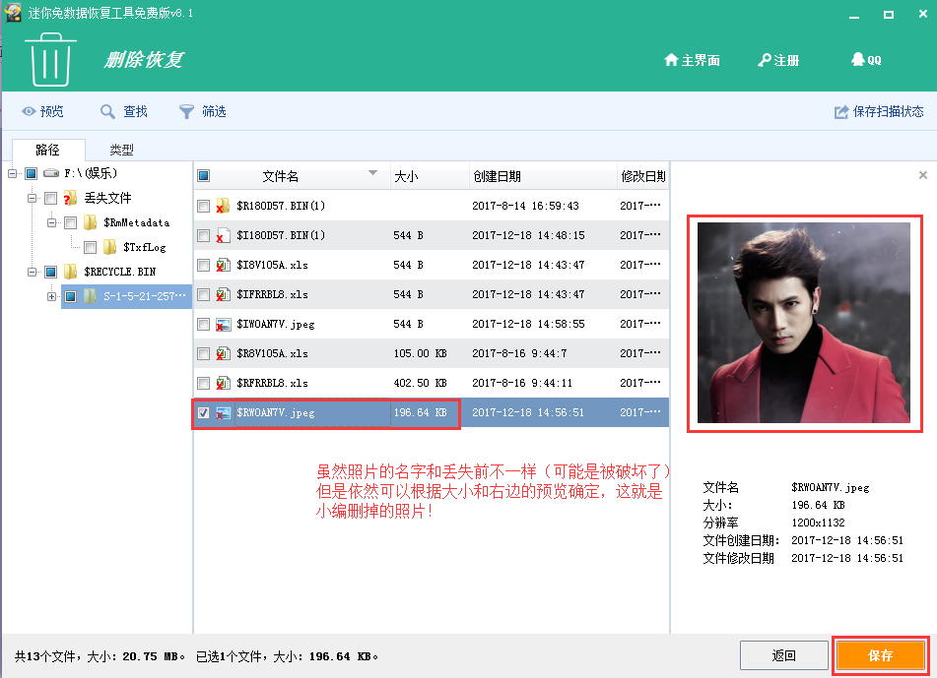Uncheck the box for $RWOAN7V.jpeg
The width and height of the screenshot is (937, 678).
click(203, 412)
